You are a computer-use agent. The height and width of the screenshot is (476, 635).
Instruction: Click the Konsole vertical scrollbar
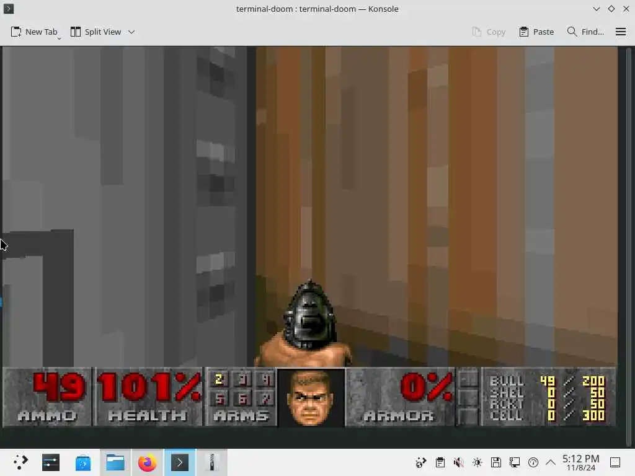[629, 245]
